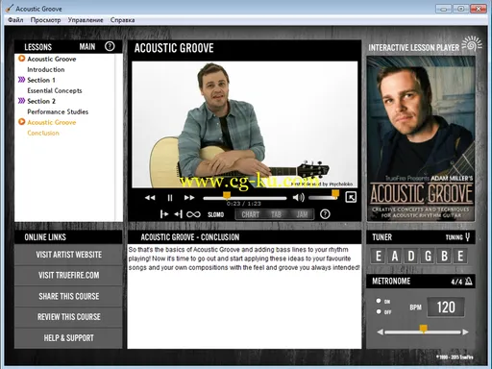Screen dimensions: 492x369
Task: Open the tuner Tuning selector
Action: click(458, 237)
